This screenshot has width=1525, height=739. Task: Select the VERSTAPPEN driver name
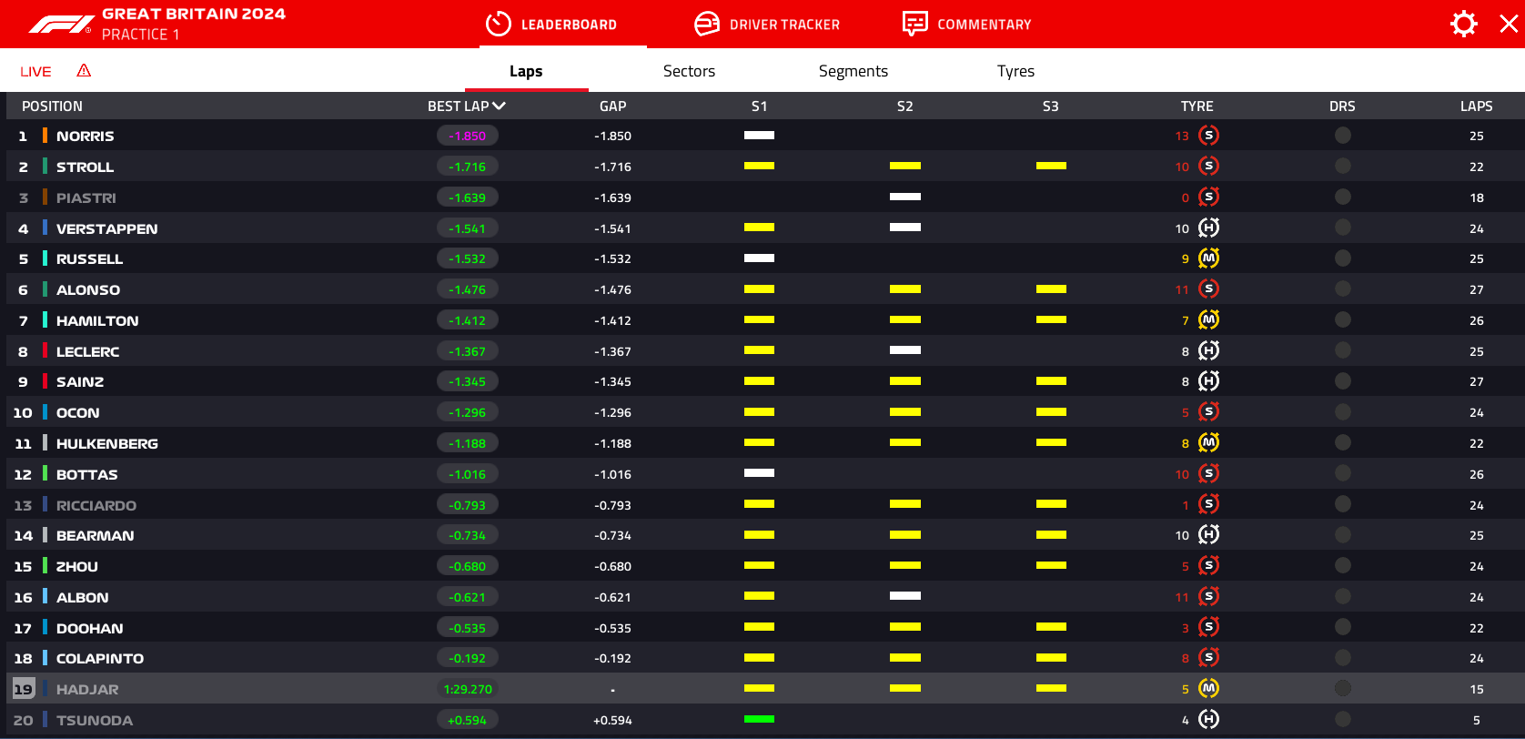[107, 229]
